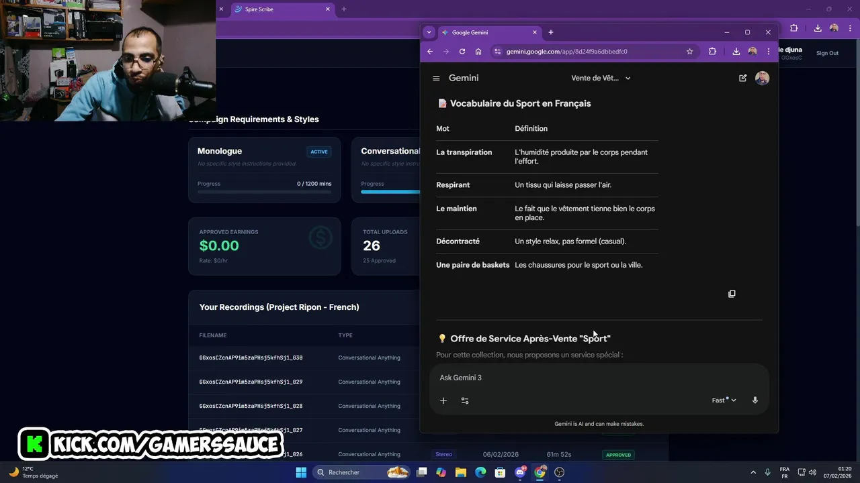The height and width of the screenshot is (483, 860).
Task: Open Microsoft Store from the taskbar
Action: [x=500, y=472]
